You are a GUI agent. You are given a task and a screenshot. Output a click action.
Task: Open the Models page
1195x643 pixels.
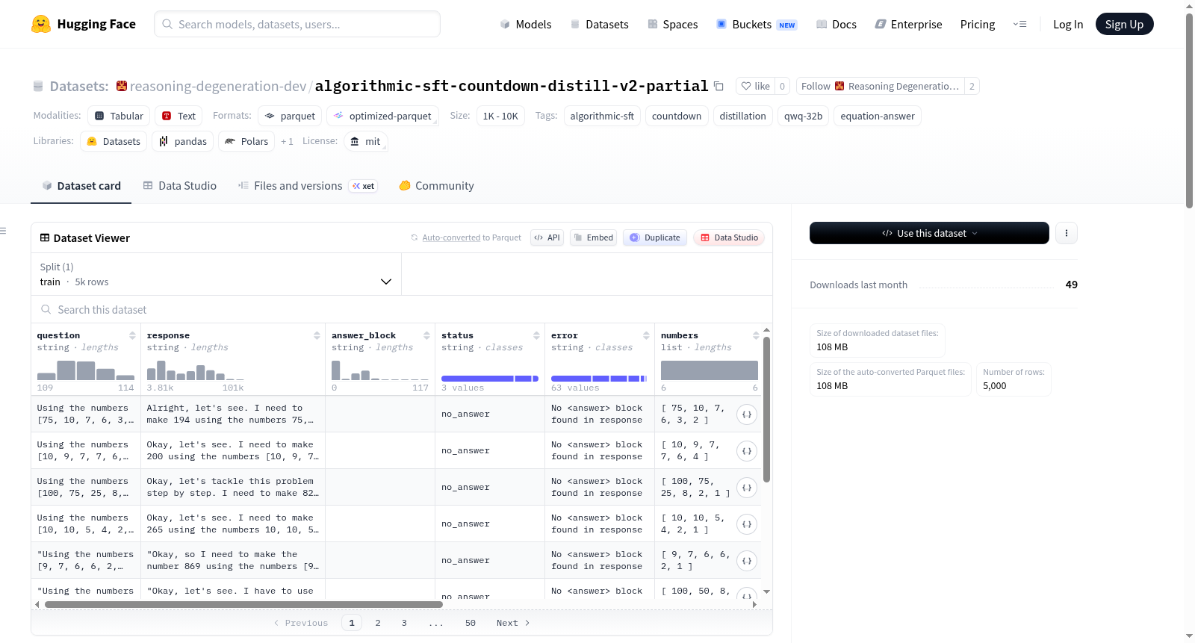[526, 24]
